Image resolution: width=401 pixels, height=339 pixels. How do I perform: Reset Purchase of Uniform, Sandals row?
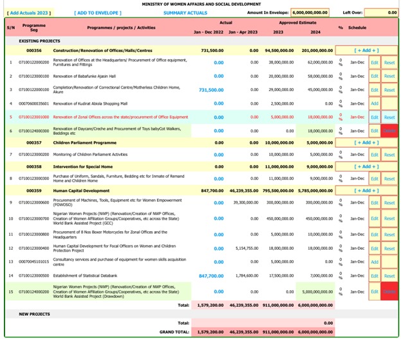click(x=389, y=179)
